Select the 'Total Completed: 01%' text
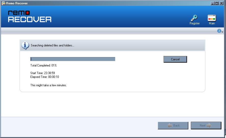 43,65
